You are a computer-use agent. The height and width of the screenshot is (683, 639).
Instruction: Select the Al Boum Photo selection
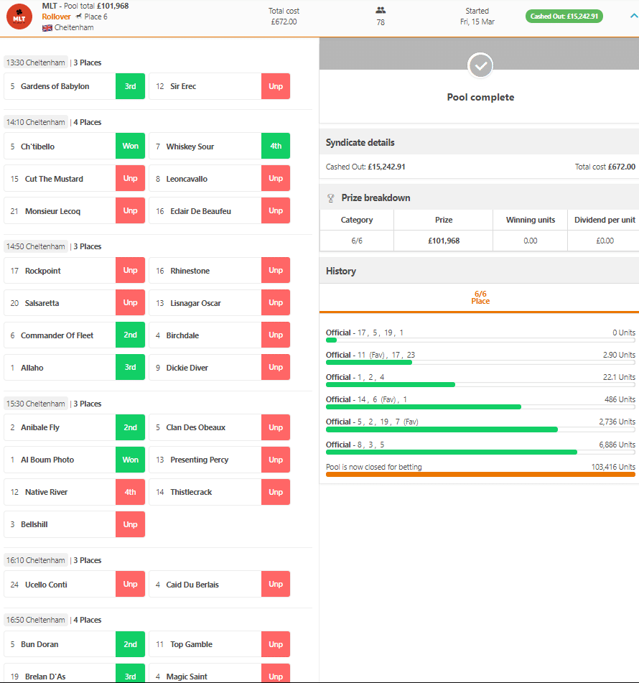(x=60, y=460)
